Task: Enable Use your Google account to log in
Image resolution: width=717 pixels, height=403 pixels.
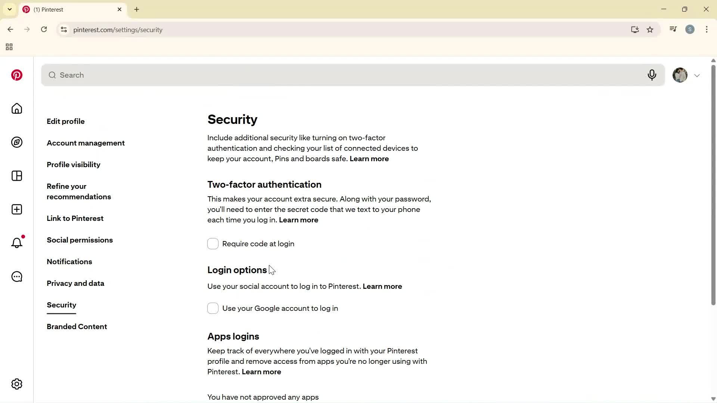Action: tap(213, 308)
